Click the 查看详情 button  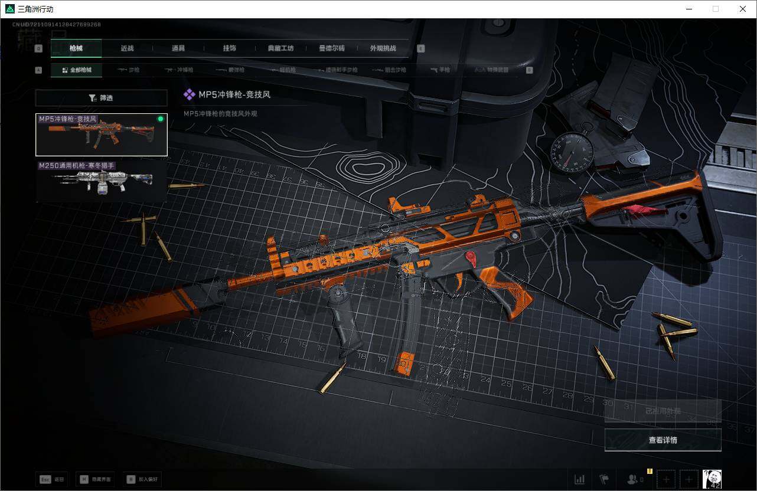(663, 440)
